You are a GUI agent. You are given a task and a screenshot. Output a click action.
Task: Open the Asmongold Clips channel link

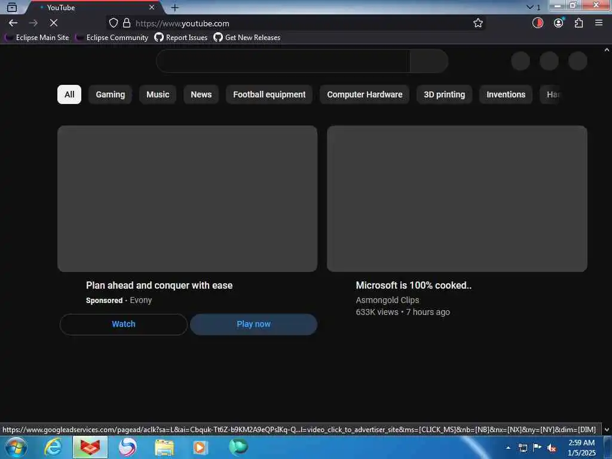point(387,300)
